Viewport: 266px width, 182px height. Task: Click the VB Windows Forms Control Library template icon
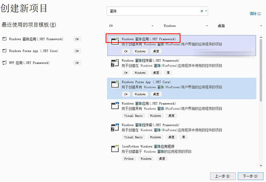(115, 127)
